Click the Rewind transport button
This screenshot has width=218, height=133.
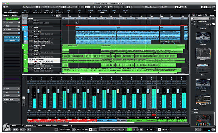point(110,129)
